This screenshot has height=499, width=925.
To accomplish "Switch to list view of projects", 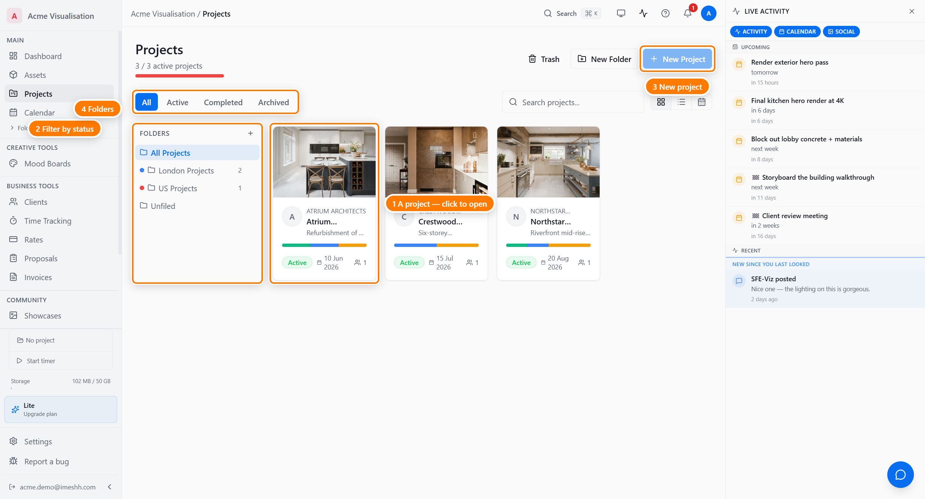I will click(x=681, y=102).
